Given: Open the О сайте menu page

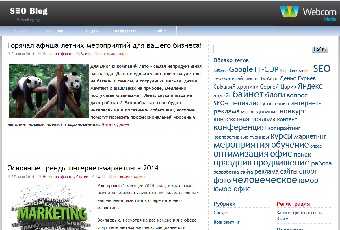Looking at the screenshot, I should 159,31.
